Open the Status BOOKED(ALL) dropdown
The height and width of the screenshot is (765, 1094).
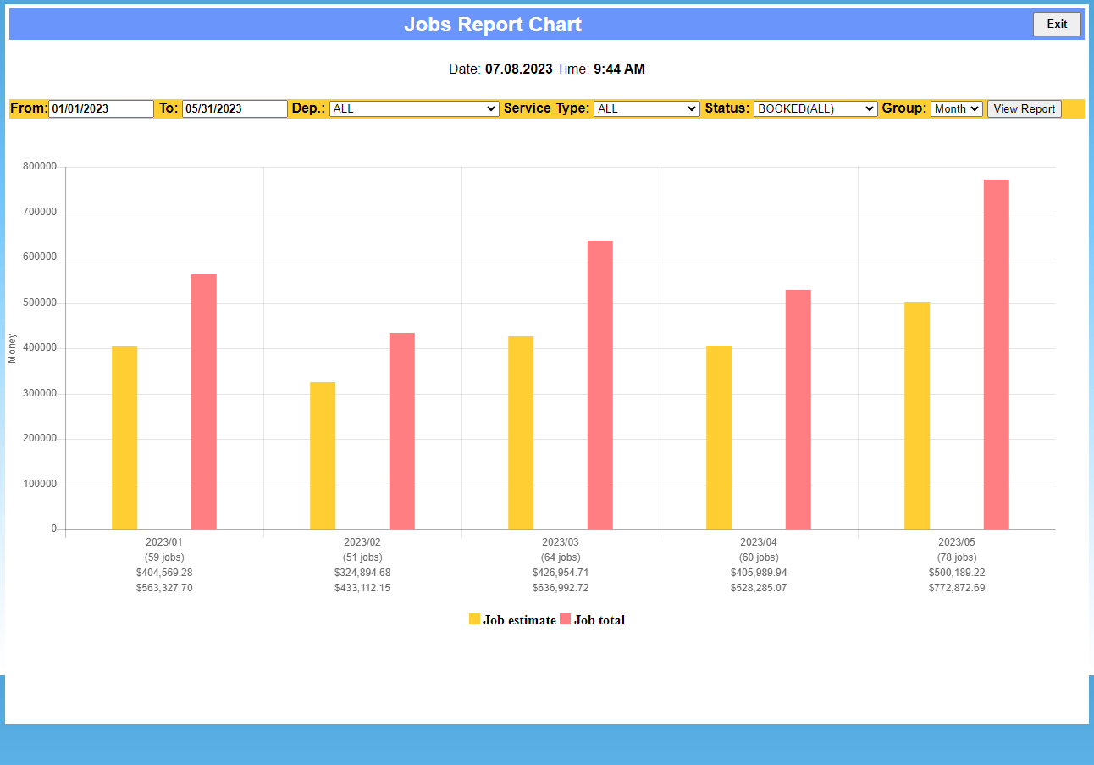pos(815,108)
